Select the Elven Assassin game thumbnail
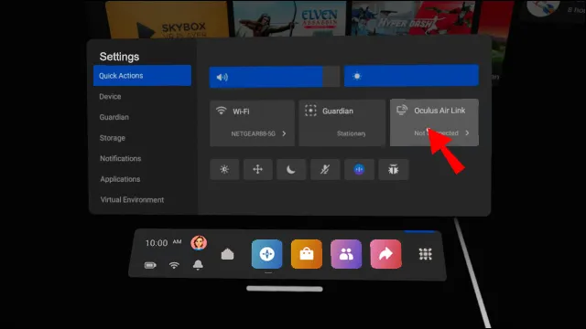The image size is (586, 329). coord(290,18)
